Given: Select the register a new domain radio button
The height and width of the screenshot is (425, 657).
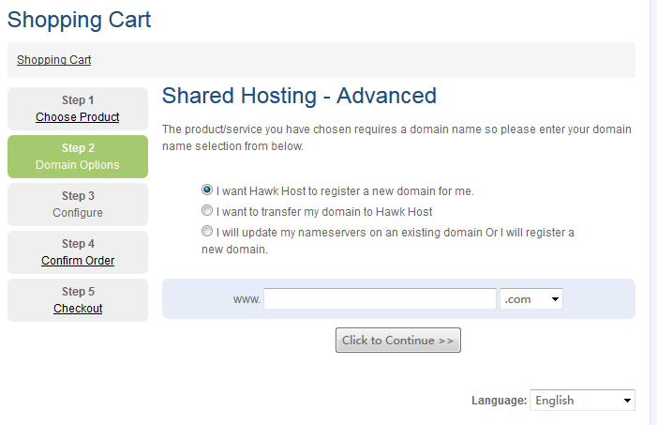Looking at the screenshot, I should coord(207,190).
